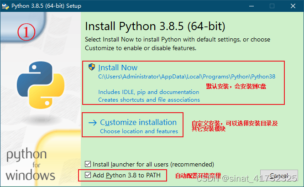Click the default install path text

click(x=187, y=77)
